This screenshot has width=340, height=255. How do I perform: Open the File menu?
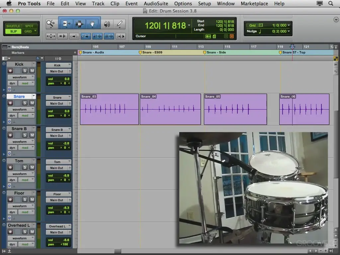click(x=51, y=3)
